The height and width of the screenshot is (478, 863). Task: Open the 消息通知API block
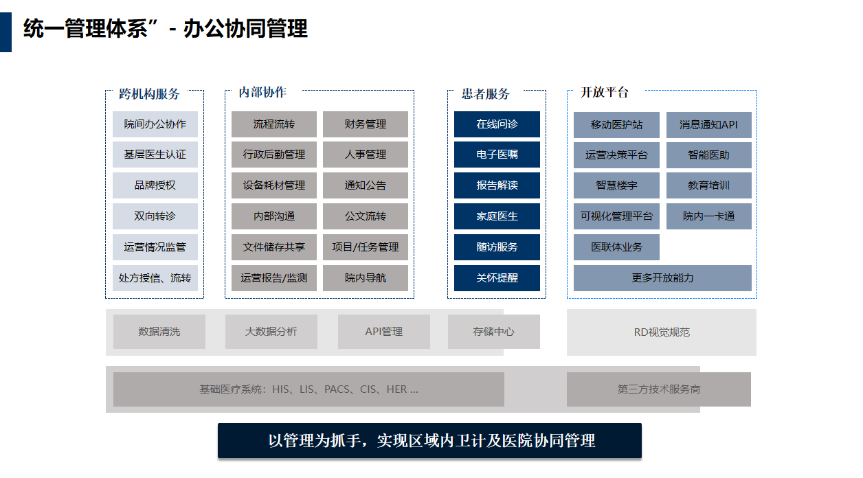pos(709,124)
